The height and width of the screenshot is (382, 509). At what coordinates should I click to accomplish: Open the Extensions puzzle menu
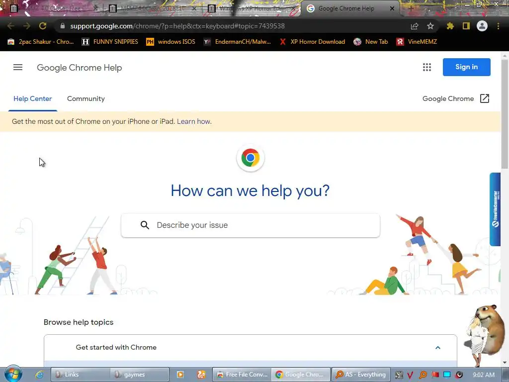[x=450, y=26]
